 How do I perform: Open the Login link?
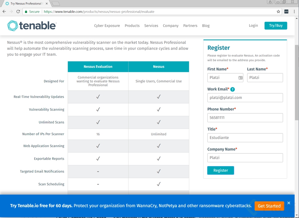(253, 26)
